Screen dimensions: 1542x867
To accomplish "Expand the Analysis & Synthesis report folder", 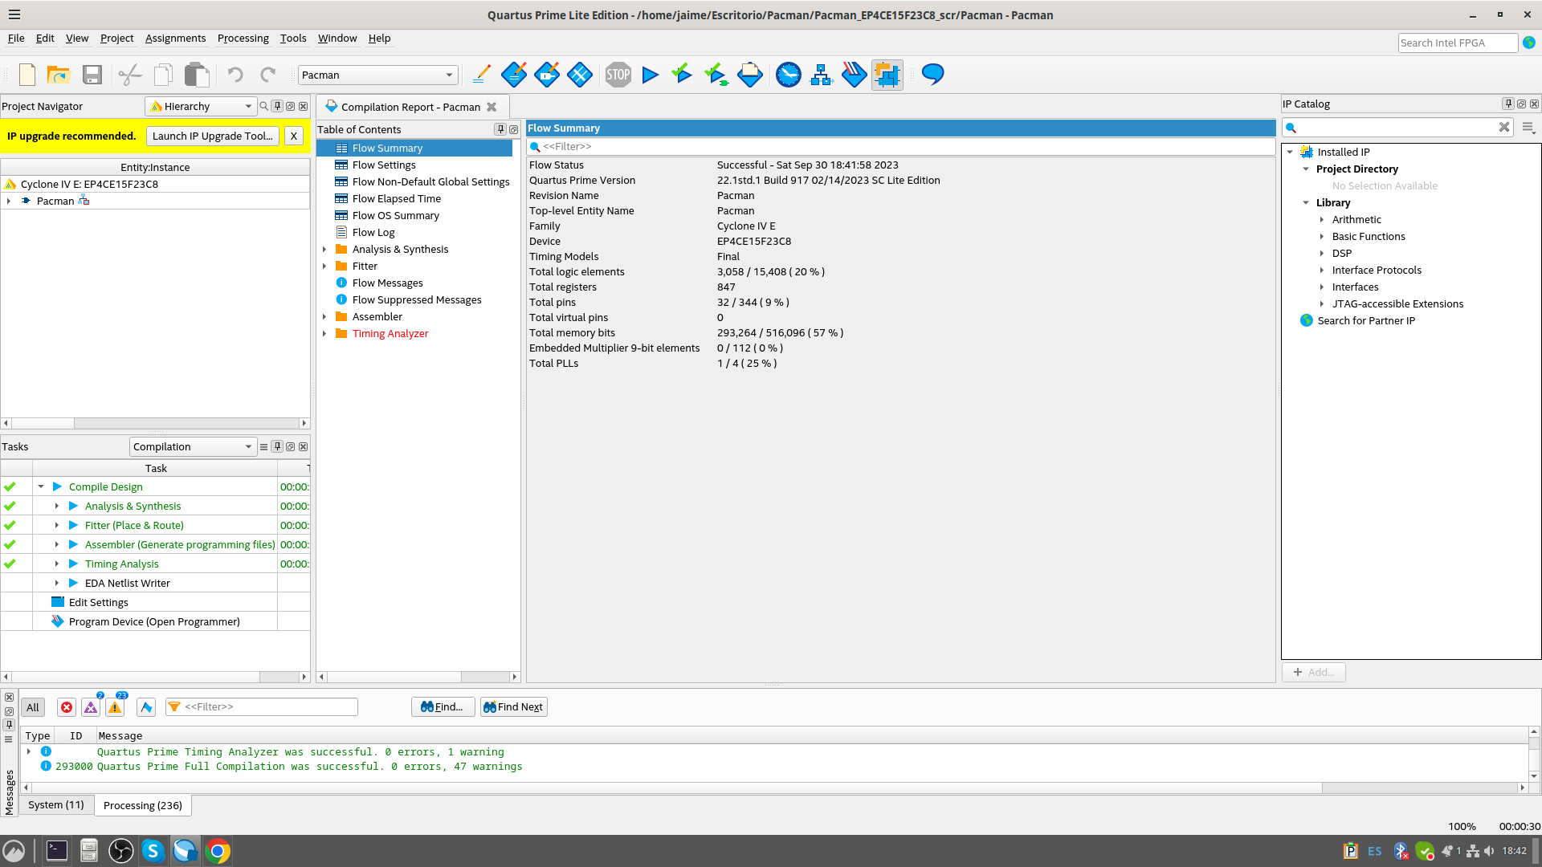I will 324,250.
